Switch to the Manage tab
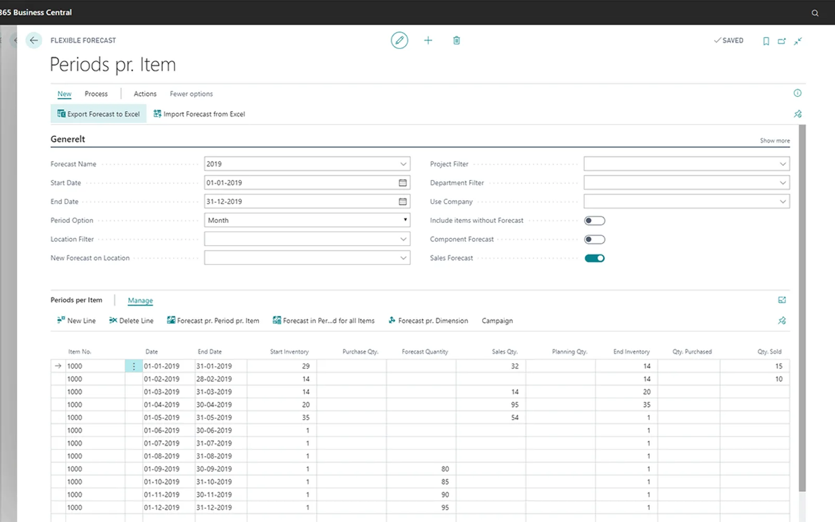Screen dimensions: 835x522 (x=140, y=301)
